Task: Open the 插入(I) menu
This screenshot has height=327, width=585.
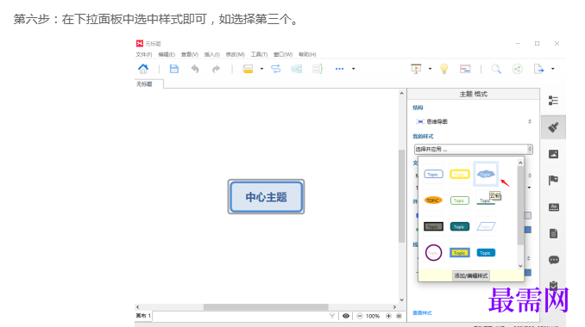Action: tap(212, 54)
